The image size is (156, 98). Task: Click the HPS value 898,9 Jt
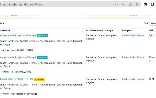click(152, 59)
